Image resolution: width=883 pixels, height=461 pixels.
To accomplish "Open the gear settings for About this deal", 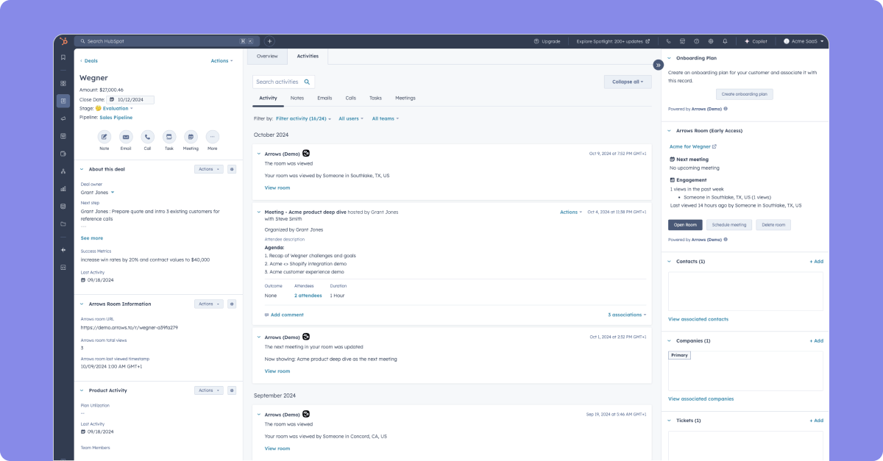I will (x=231, y=169).
